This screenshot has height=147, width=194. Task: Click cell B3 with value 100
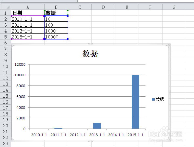pos(56,25)
